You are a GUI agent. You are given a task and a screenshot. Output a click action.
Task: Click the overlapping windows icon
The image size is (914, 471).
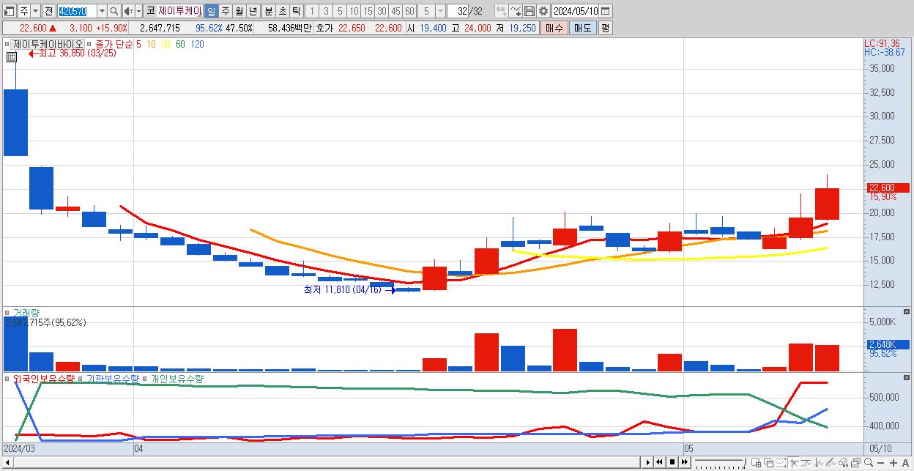coord(769,462)
